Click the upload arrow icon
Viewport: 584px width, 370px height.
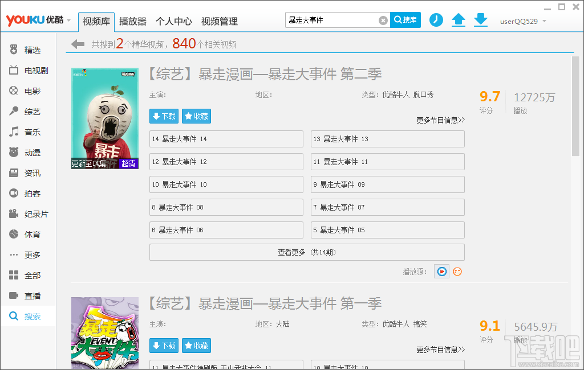pyautogui.click(x=459, y=20)
